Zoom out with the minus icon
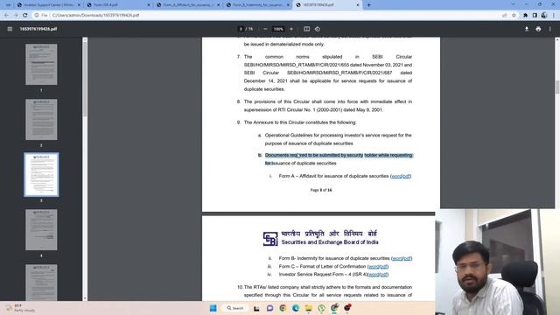This screenshot has width=560, height=315. [265, 29]
